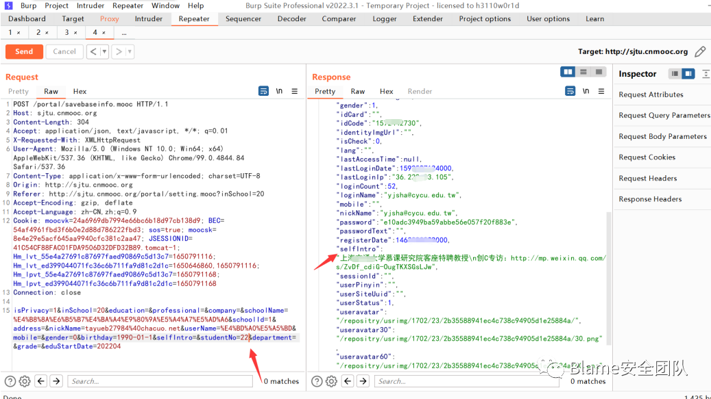Switch to the Proxy tab
Screen dimensions: 711x399
click(x=109, y=19)
